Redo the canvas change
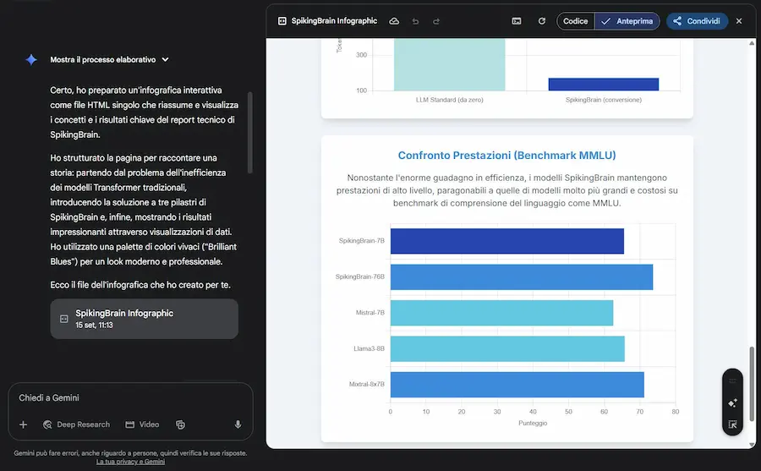761x471 pixels. click(436, 21)
